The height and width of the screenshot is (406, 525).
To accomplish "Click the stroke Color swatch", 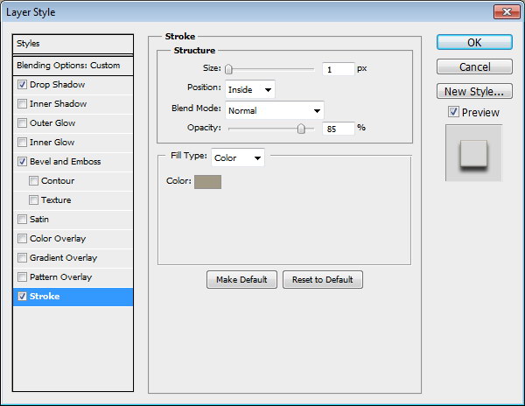I will click(207, 181).
